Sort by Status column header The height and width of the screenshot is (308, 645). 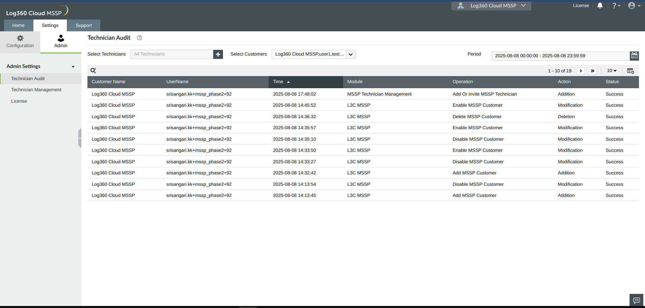(612, 82)
